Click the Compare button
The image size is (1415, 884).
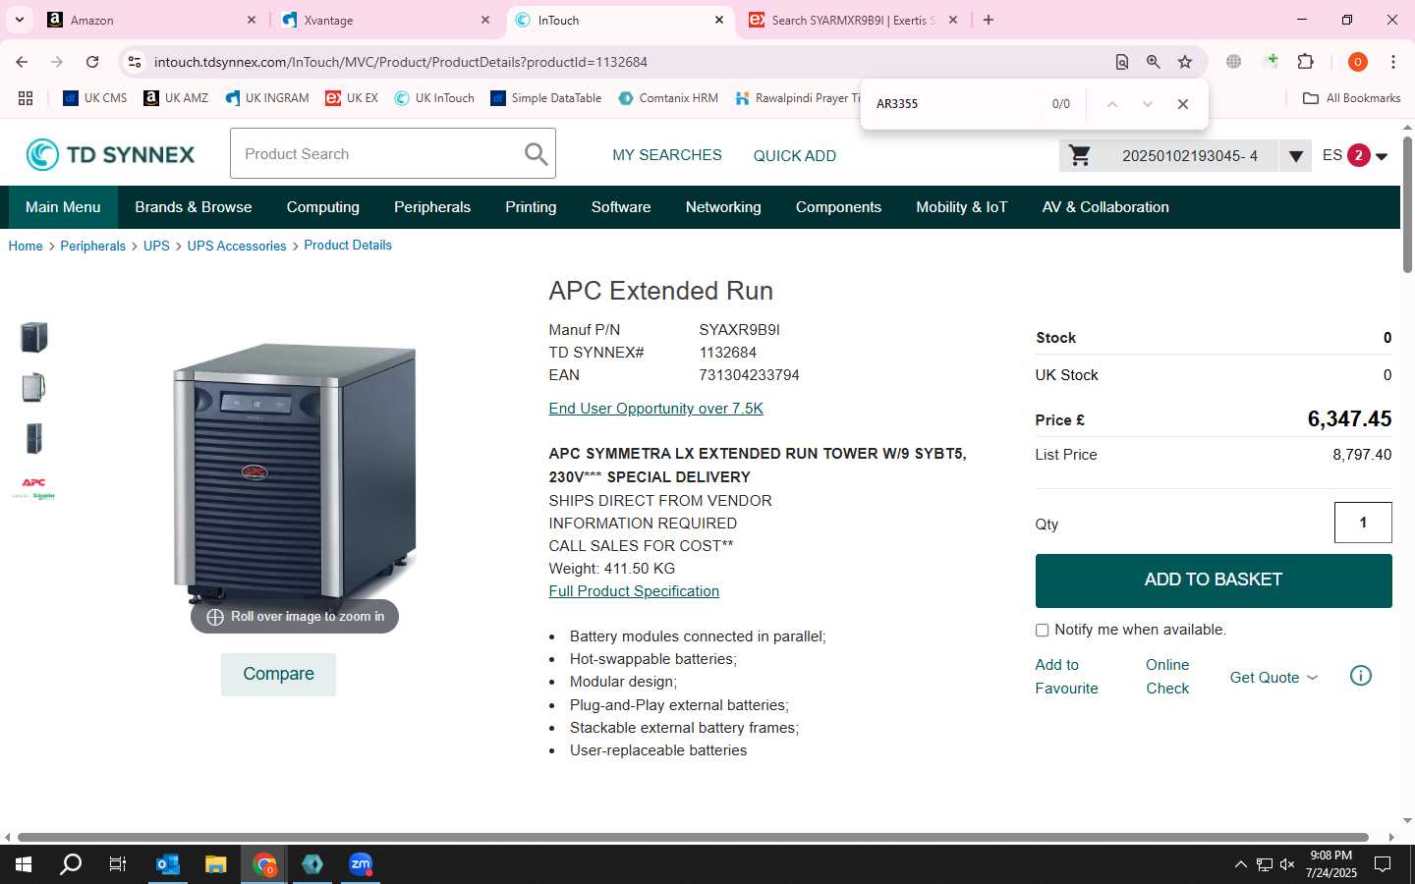tap(278, 674)
